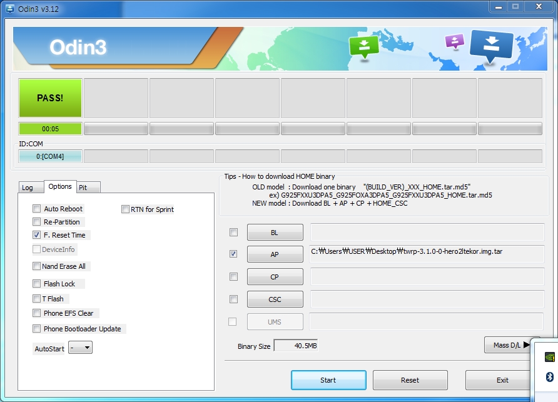The height and width of the screenshot is (402, 558).
Task: Click the AP file path field
Action: (427, 254)
